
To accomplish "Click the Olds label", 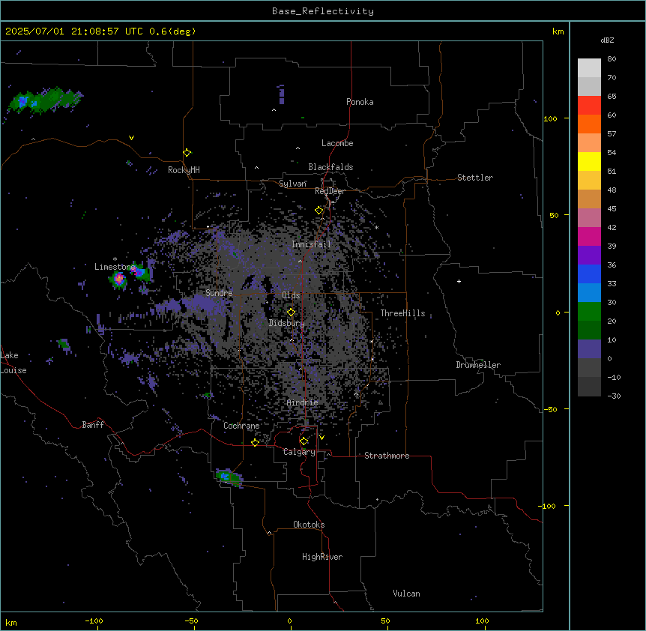I will pos(291,295).
